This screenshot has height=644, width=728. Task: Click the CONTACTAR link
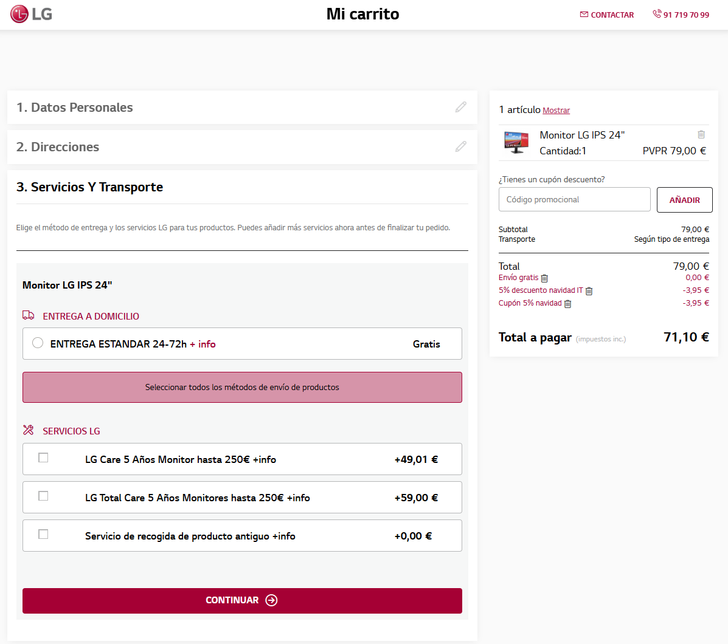[607, 15]
